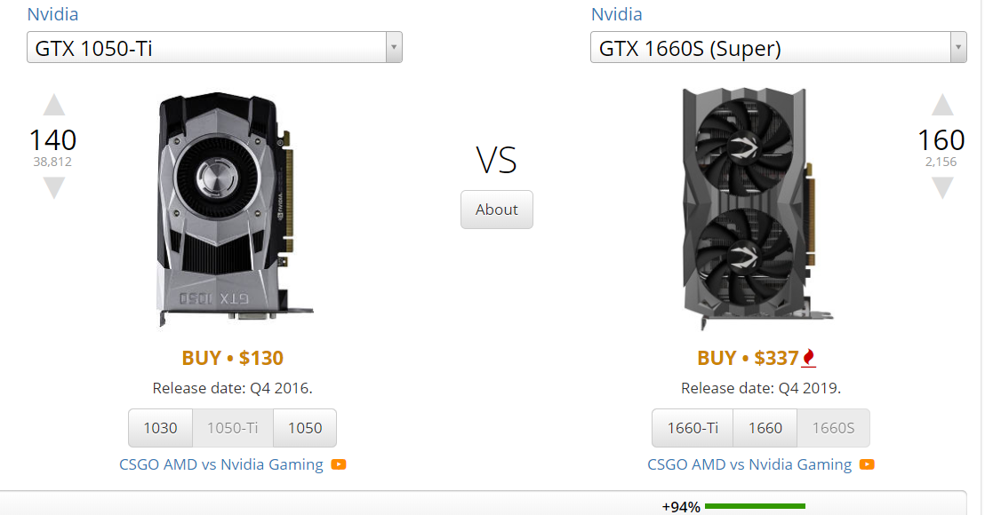Image resolution: width=993 pixels, height=515 pixels.
Task: Downvote the GTX 1660S with down arrow
Action: coord(942,188)
